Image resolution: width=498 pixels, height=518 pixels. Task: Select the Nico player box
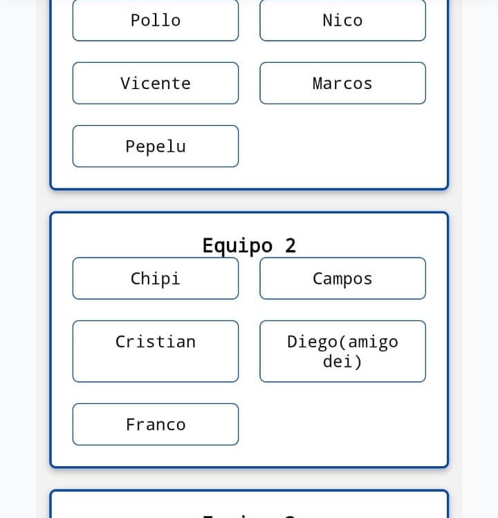(x=342, y=20)
